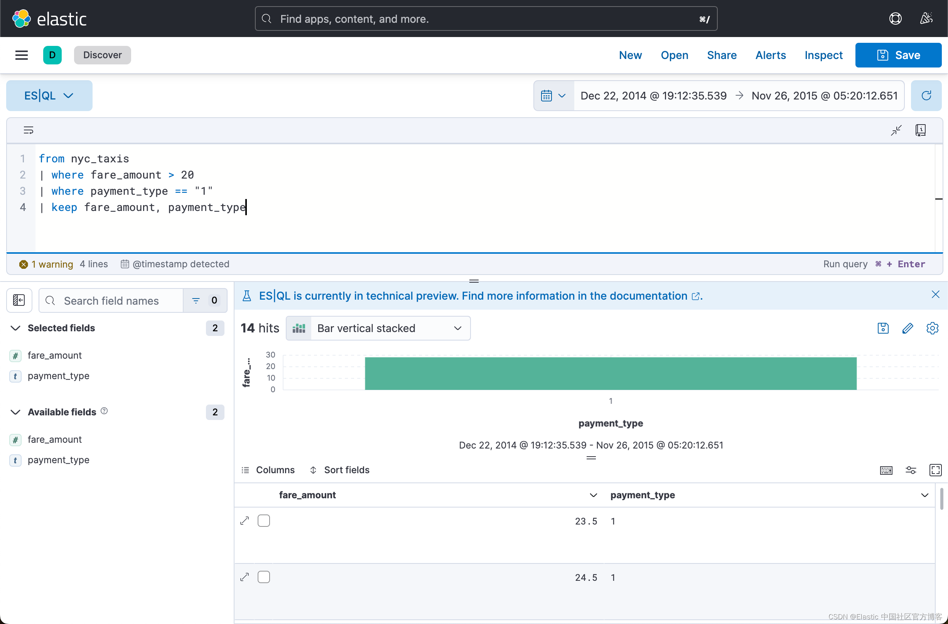This screenshot has width=948, height=624.
Task: Open chart settings with the gear icon
Action: pyautogui.click(x=933, y=328)
